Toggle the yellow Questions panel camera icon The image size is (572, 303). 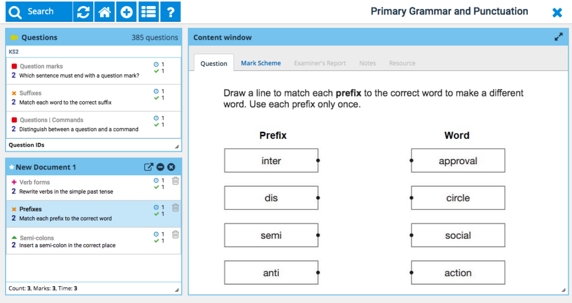tap(14, 37)
